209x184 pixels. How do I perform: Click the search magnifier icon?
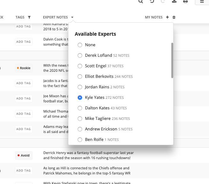click(141, 1)
